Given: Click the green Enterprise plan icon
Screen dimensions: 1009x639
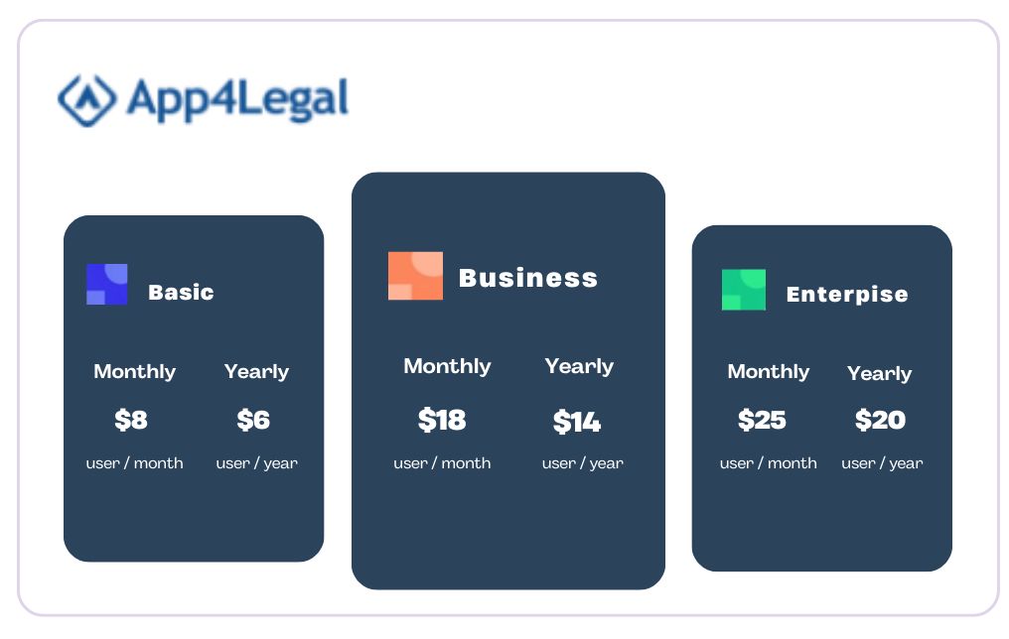Looking at the screenshot, I should 743,290.
